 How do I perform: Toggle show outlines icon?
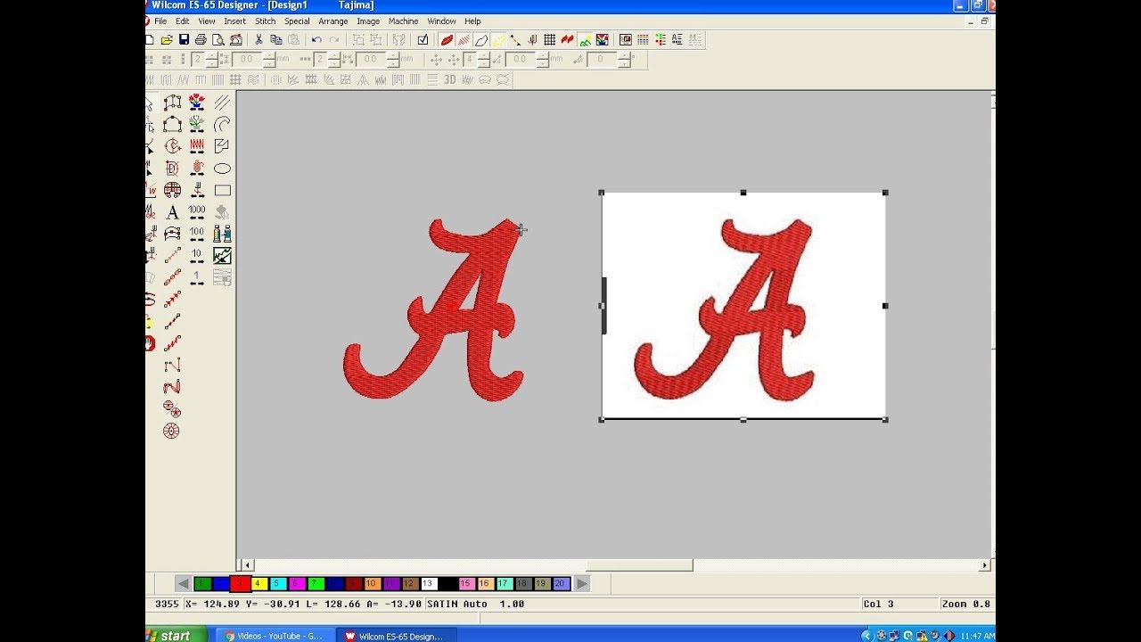(481, 39)
